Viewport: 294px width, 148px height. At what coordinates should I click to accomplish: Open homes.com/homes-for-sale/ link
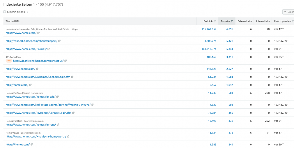coord(31,97)
